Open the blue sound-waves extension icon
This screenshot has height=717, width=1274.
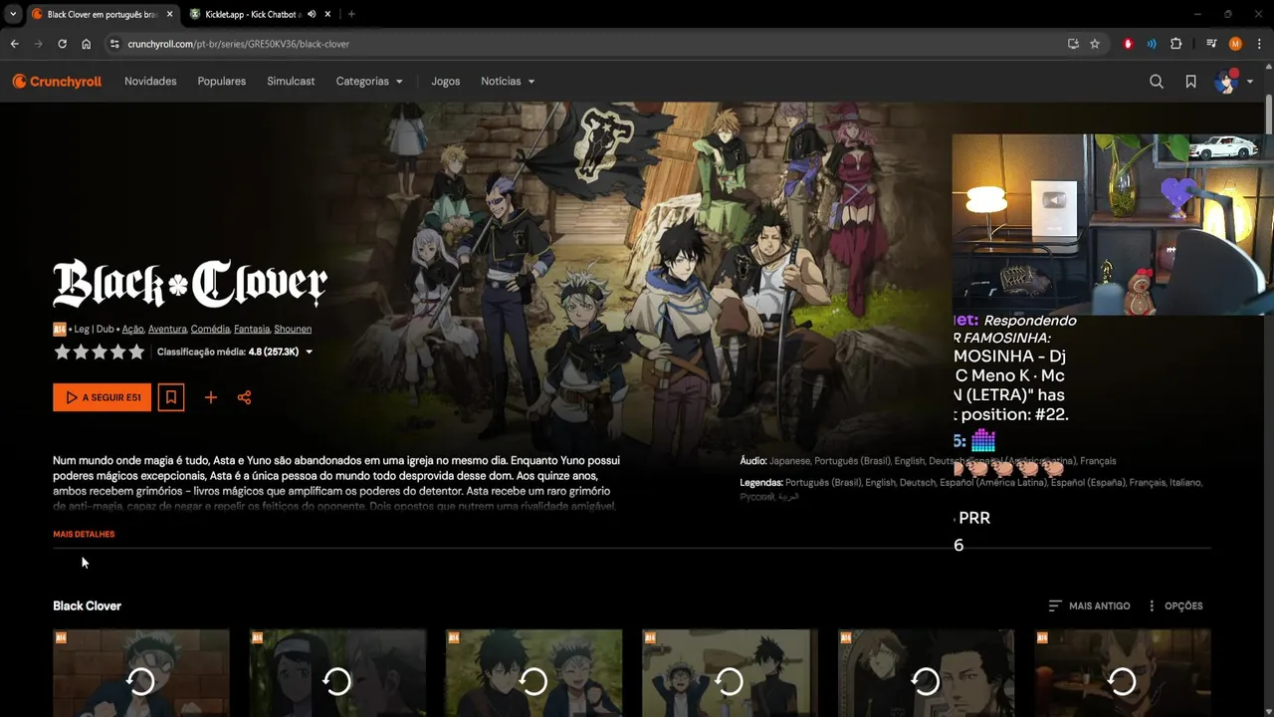pyautogui.click(x=1152, y=44)
